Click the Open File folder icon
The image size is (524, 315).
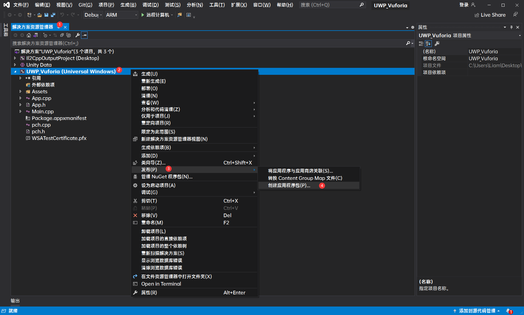40,15
